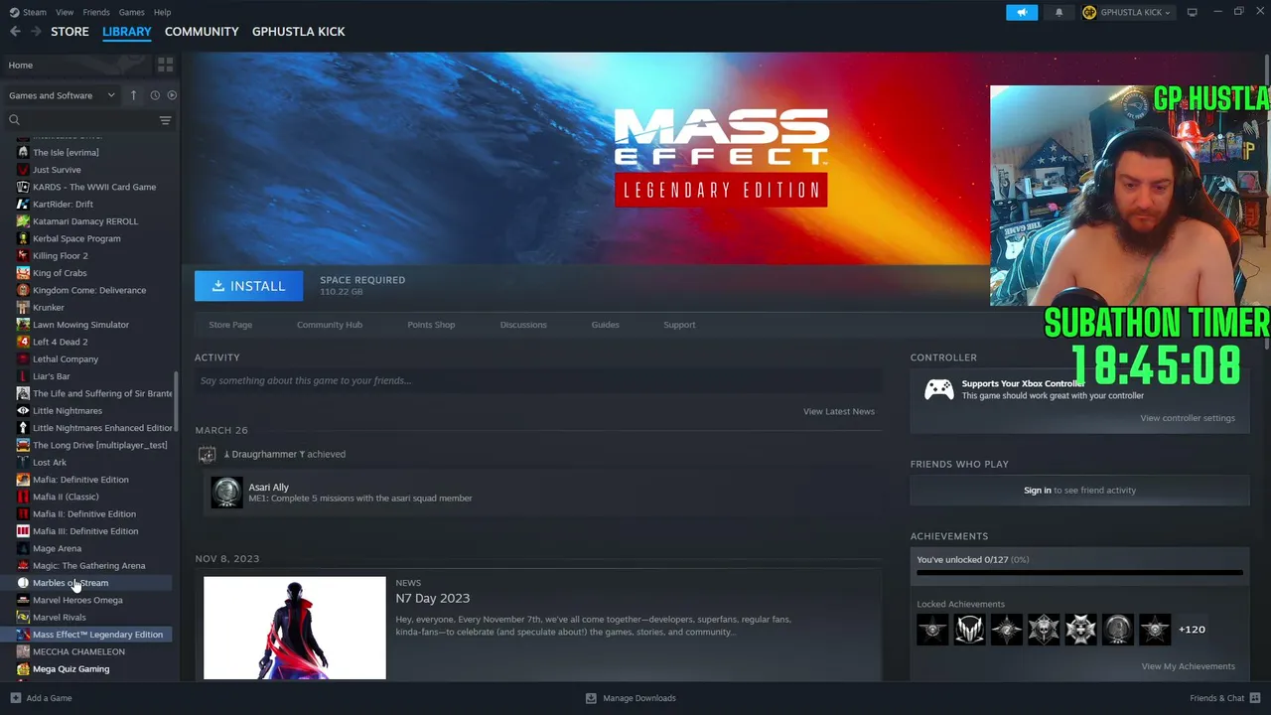Click the Asari Ally achievement icon
The height and width of the screenshot is (715, 1271).
pyautogui.click(x=226, y=493)
